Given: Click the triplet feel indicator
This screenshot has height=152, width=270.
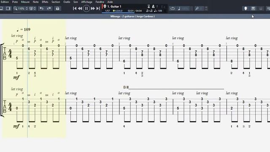Looking at the screenshot, I should pyautogui.click(x=149, y=11).
